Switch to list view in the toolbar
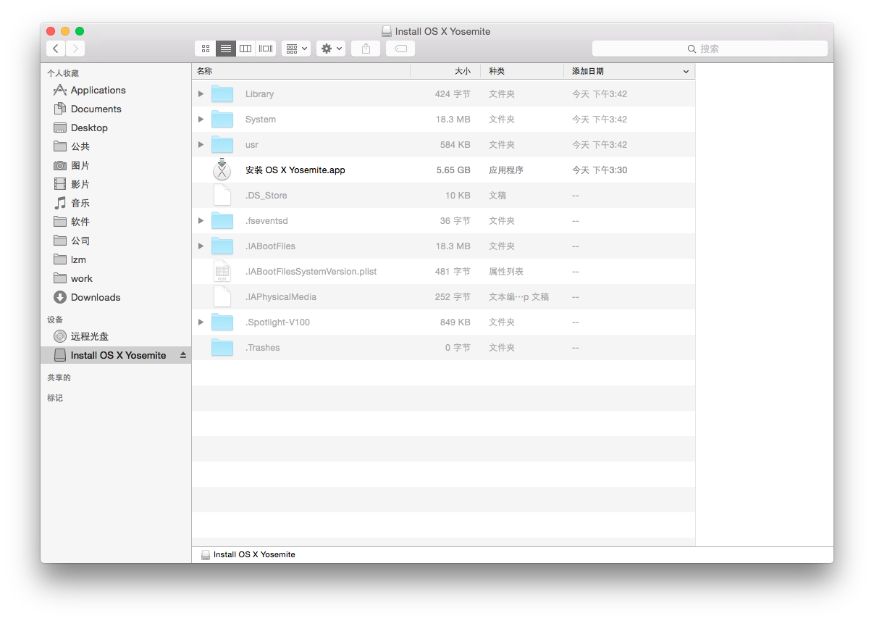 tap(226, 49)
